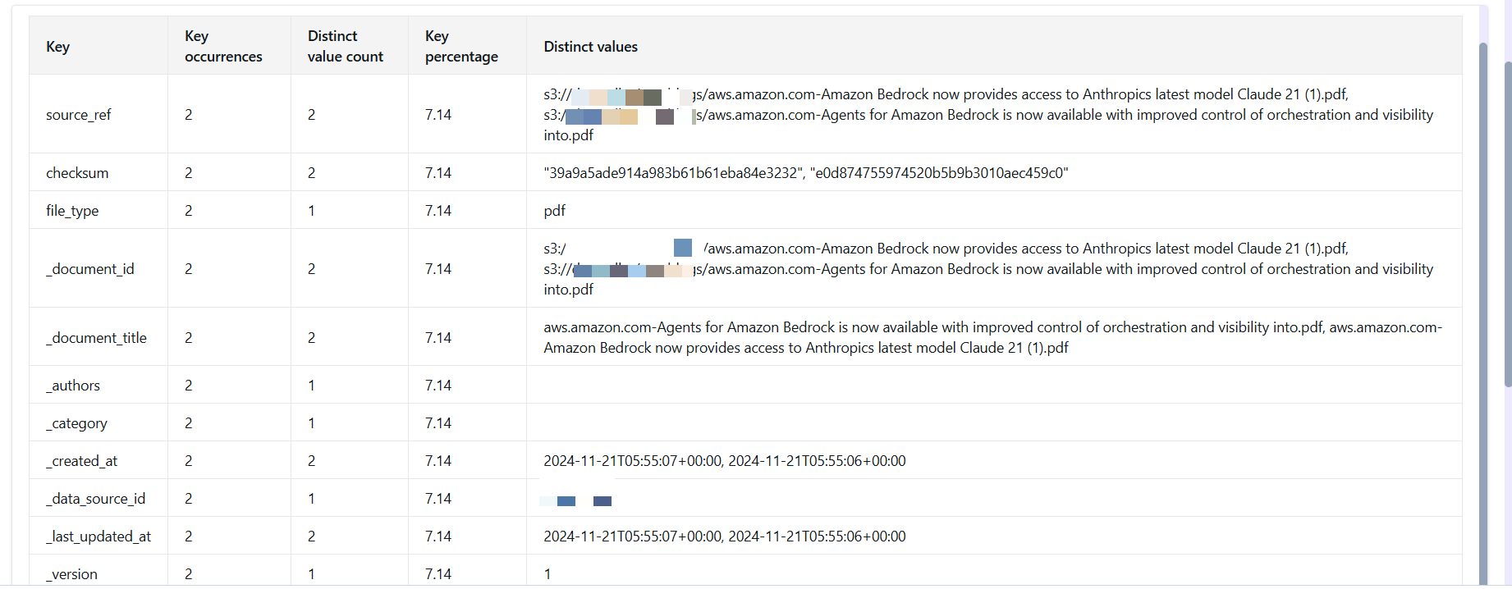Viewport: 1512px width, 589px height.
Task: Click the inner table vertical scrollbar
Action: (x=1483, y=312)
